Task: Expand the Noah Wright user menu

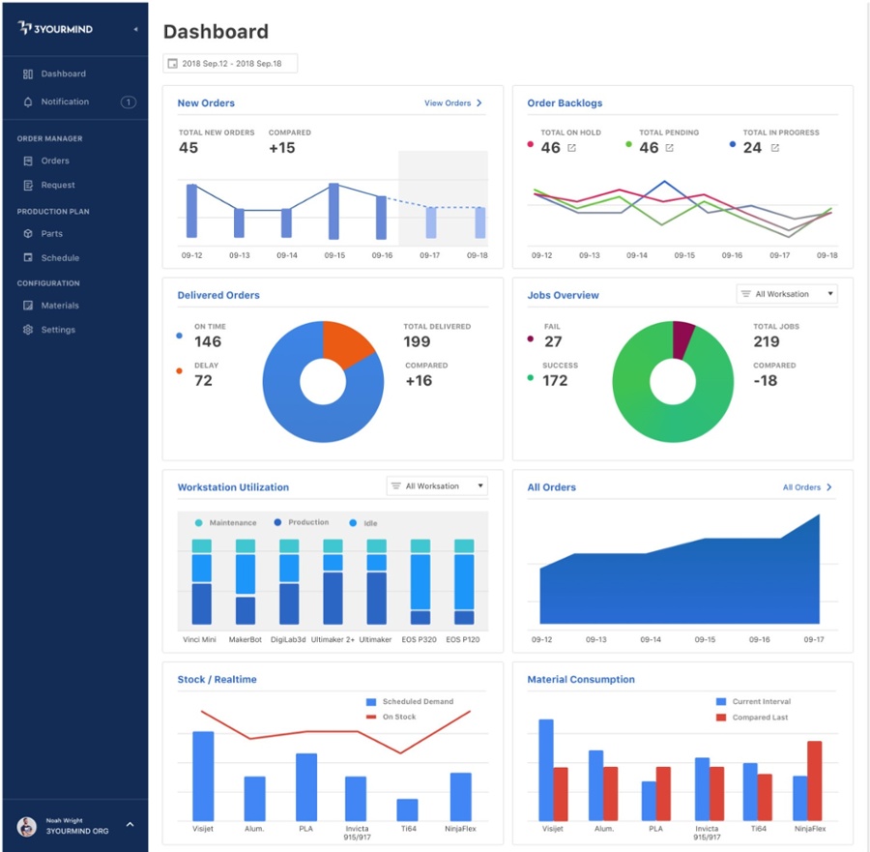Action: tap(130, 825)
